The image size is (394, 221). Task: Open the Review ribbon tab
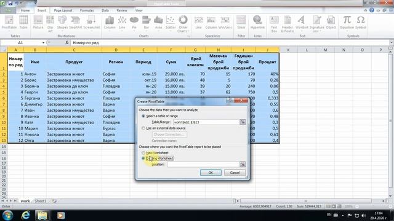[x=122, y=10]
